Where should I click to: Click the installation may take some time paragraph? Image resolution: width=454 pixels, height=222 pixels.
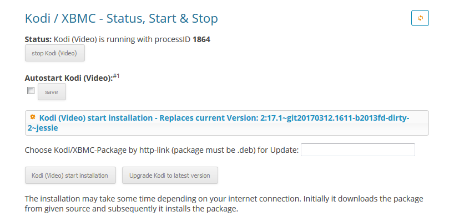[224, 204]
